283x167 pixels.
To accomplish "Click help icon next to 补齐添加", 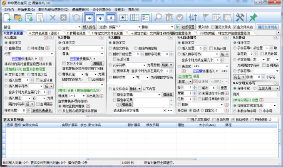I will (47, 48).
